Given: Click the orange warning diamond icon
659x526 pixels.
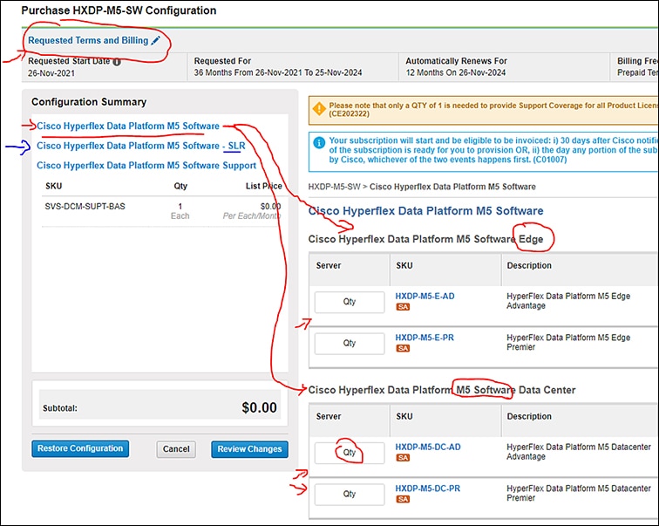Looking at the screenshot, I should pyautogui.click(x=319, y=109).
